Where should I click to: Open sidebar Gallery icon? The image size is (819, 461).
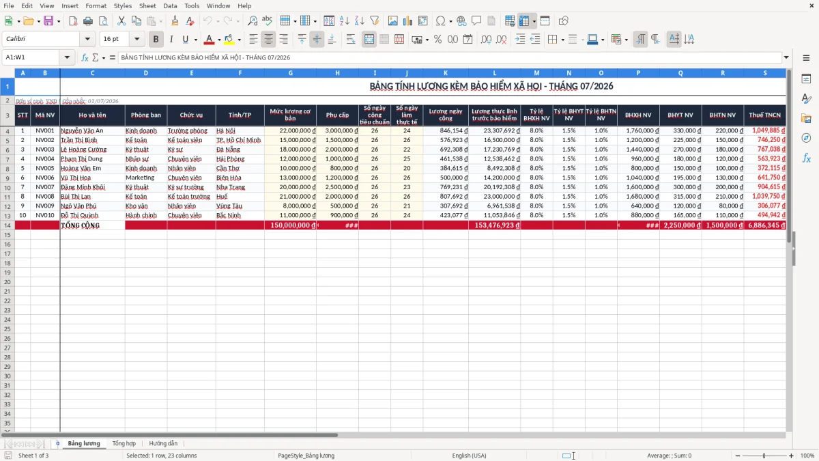pyautogui.click(x=806, y=119)
